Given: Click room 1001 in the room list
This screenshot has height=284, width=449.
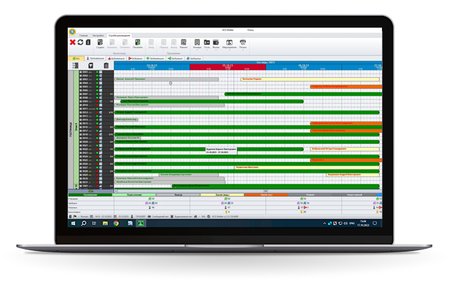Looking at the screenshot, I should pos(86,186).
